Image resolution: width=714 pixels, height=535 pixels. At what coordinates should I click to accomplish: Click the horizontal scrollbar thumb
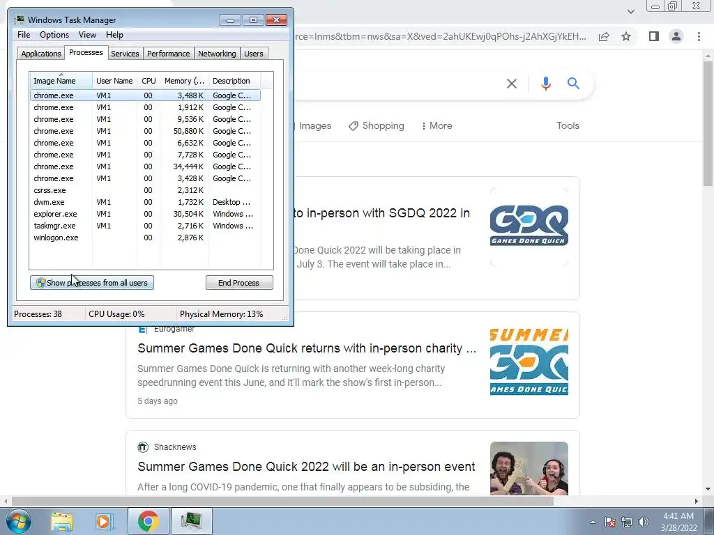click(x=282, y=502)
